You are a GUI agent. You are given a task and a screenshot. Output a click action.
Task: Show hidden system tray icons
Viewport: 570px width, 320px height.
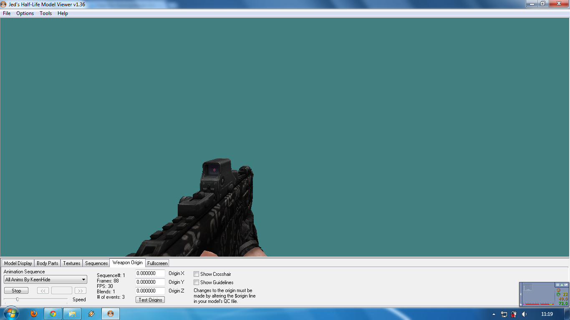click(x=494, y=314)
